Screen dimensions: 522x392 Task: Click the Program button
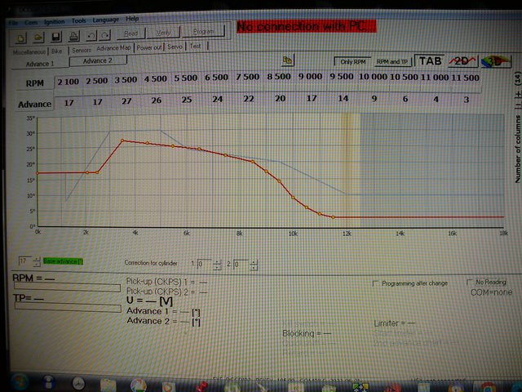[x=203, y=31]
